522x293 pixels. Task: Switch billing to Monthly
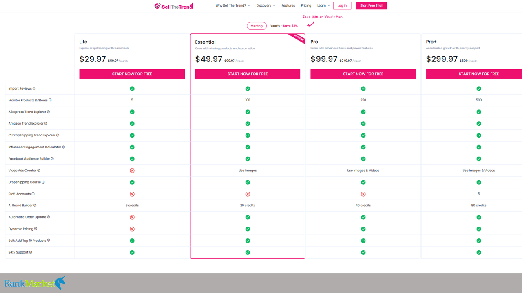pos(257,26)
